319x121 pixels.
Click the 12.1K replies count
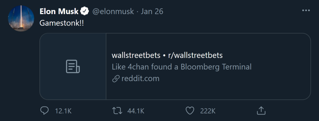(63, 111)
